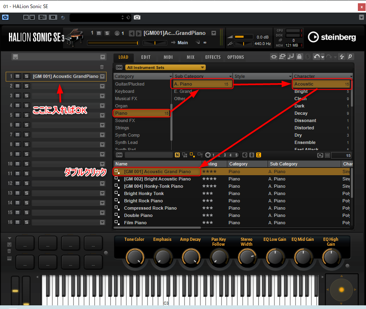Click the orange N filter icon in the results toolbar
The image size is (366, 309).
177,155
